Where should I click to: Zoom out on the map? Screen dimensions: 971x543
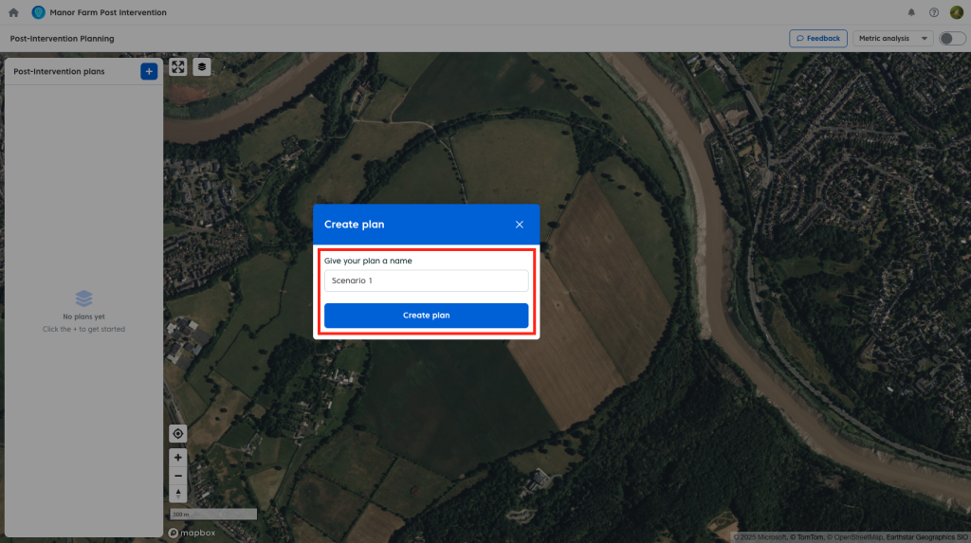[178, 476]
